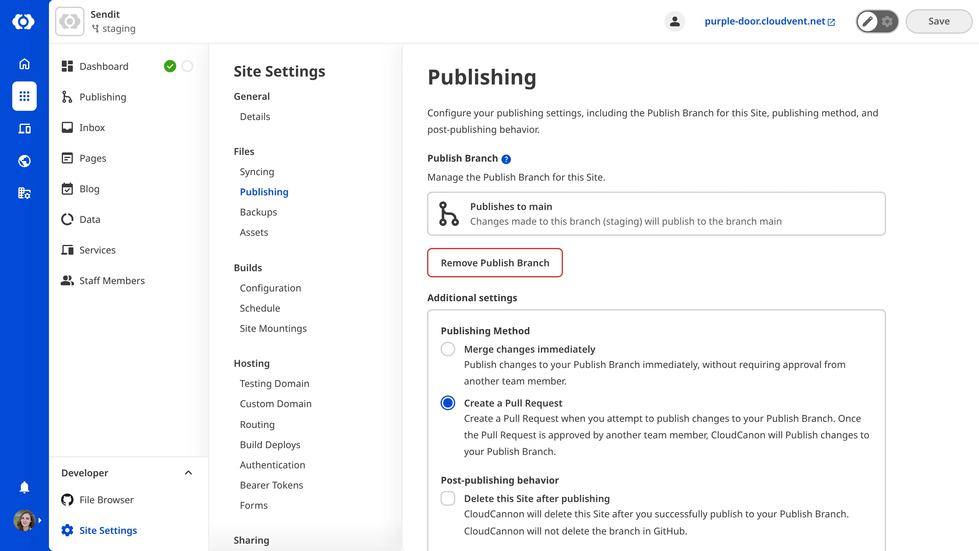Open the Custom Domain settings page

276,403
